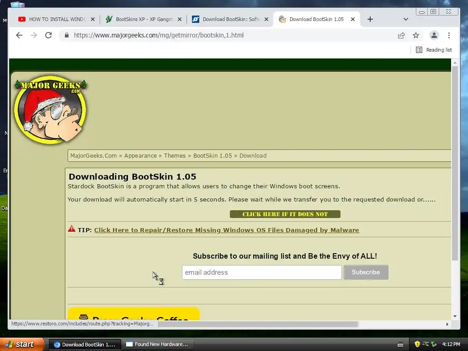Open the security shield tray icon
Image resolution: width=468 pixels, height=351 pixels.
417,344
